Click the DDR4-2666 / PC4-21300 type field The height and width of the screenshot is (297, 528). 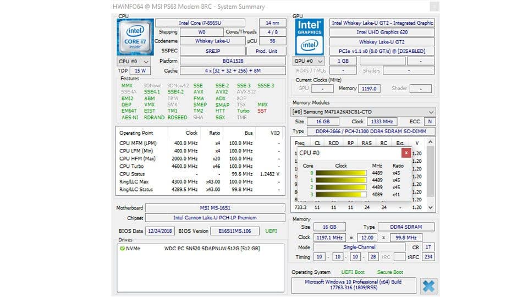tap(371, 131)
